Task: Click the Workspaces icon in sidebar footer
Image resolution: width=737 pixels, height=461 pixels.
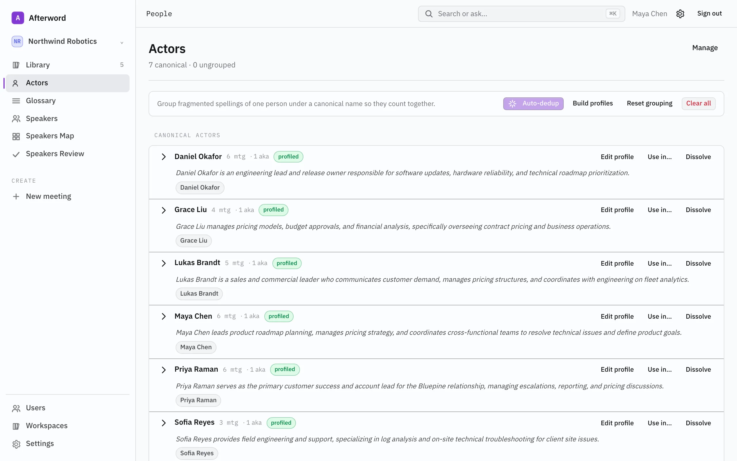Action: (16, 426)
